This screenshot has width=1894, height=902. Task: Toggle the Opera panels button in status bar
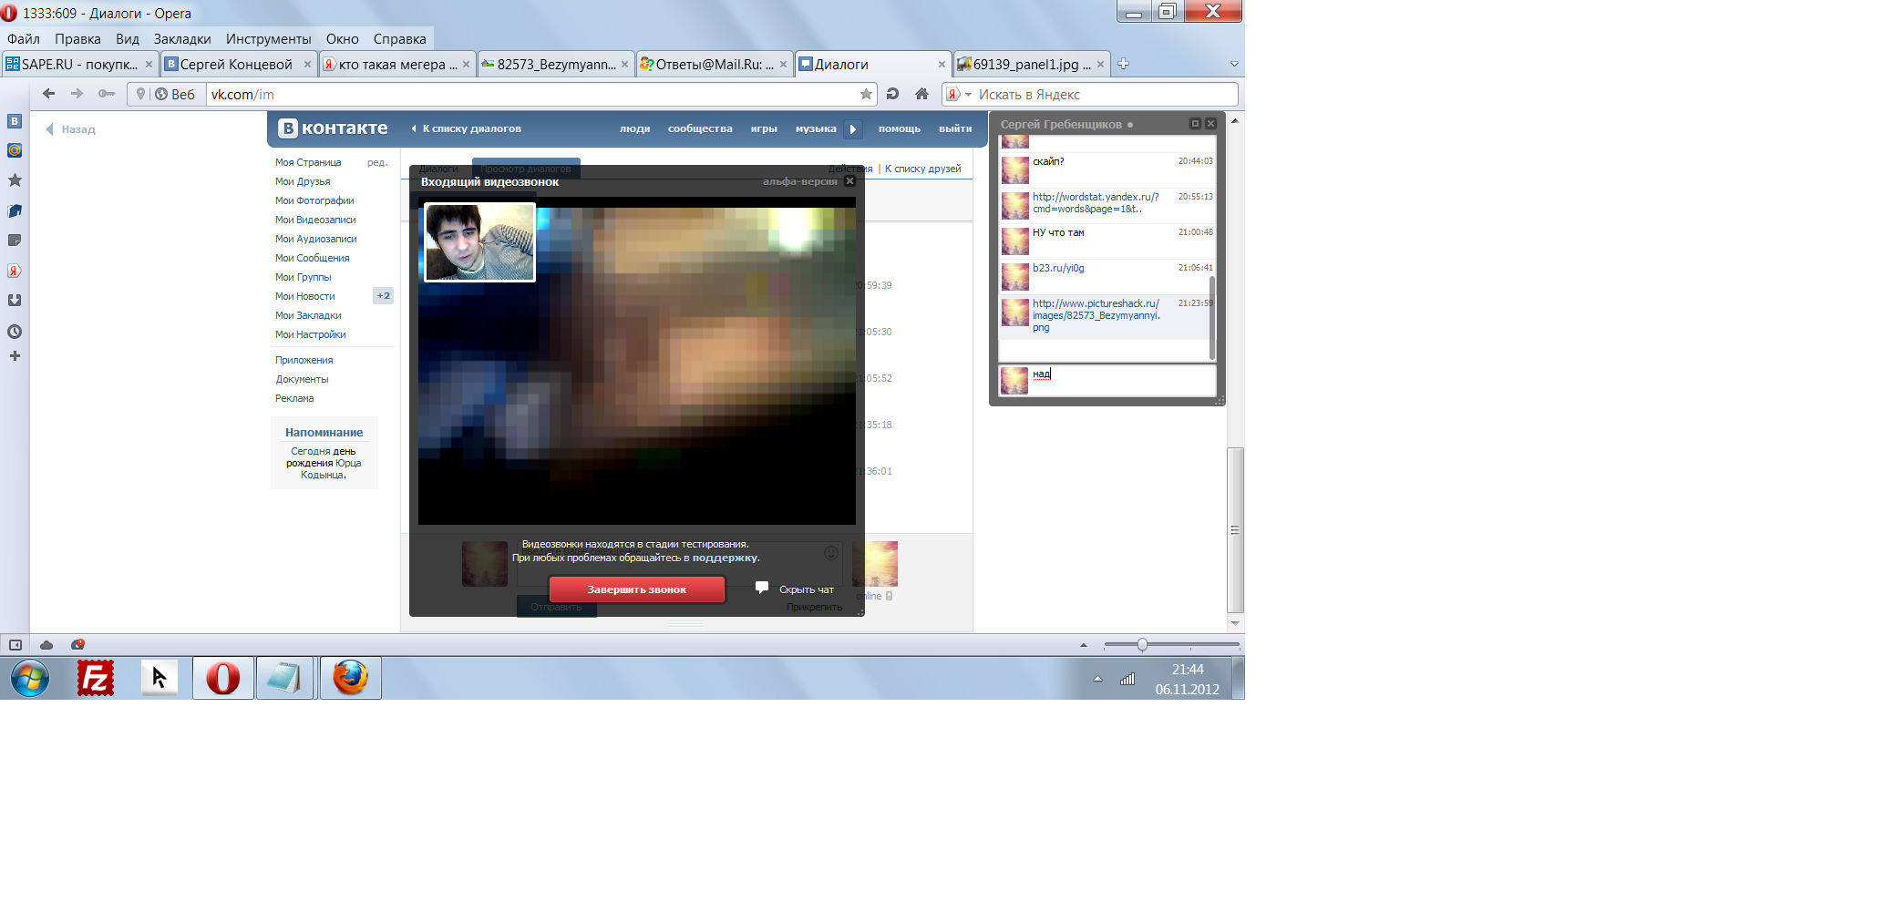(x=15, y=645)
